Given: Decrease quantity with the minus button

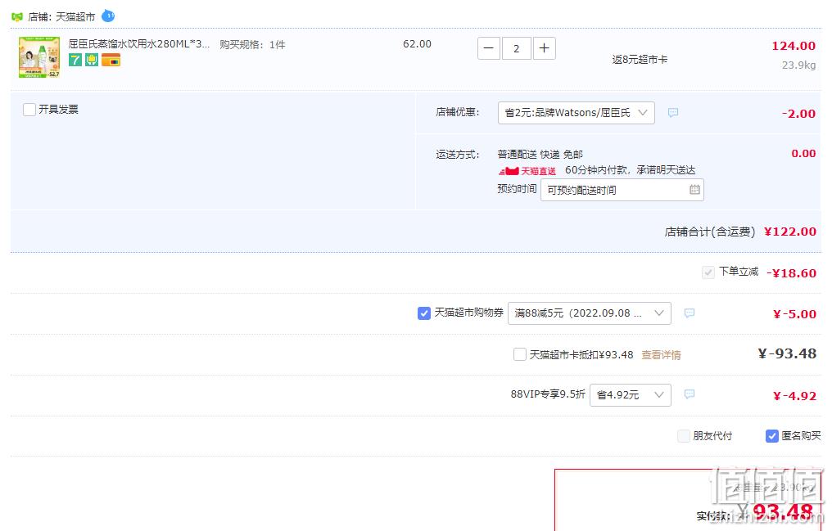Looking at the screenshot, I should [489, 49].
